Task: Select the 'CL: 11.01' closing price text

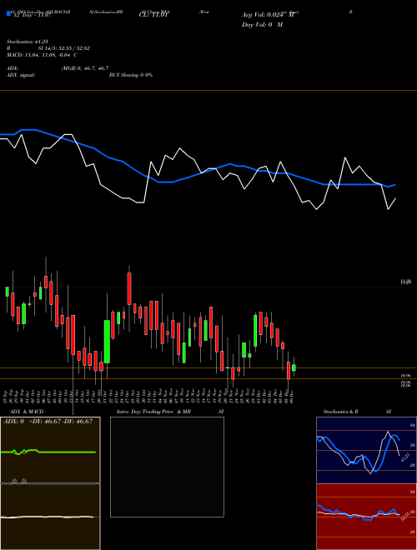Action: 155,15
